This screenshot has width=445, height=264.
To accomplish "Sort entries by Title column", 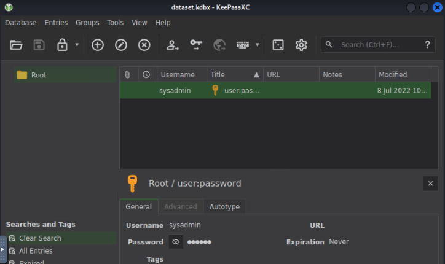I will tap(235, 74).
